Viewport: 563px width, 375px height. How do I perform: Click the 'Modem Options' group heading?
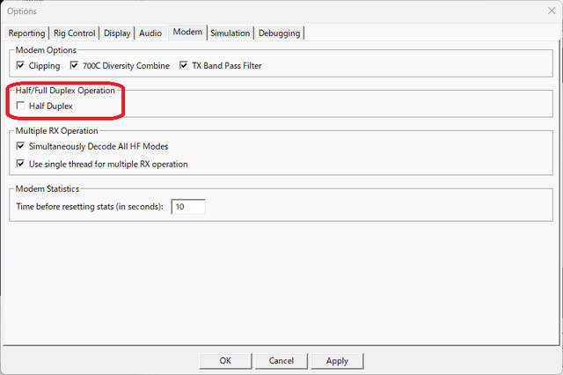pos(46,50)
